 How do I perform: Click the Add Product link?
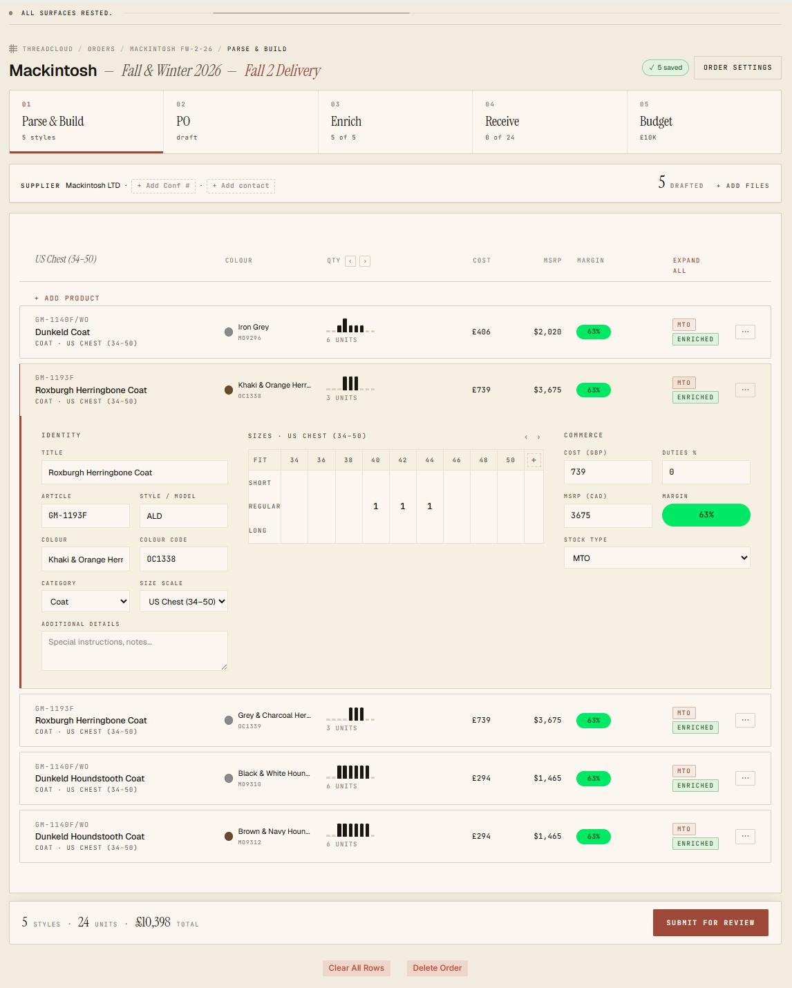(x=67, y=298)
